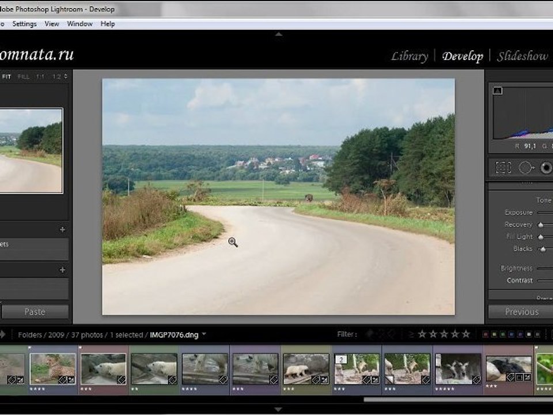Click keyword badge on three-star polar bear close-up thumbnail
Image resolution: width=553 pixels, height=415 pixels.
122,380
